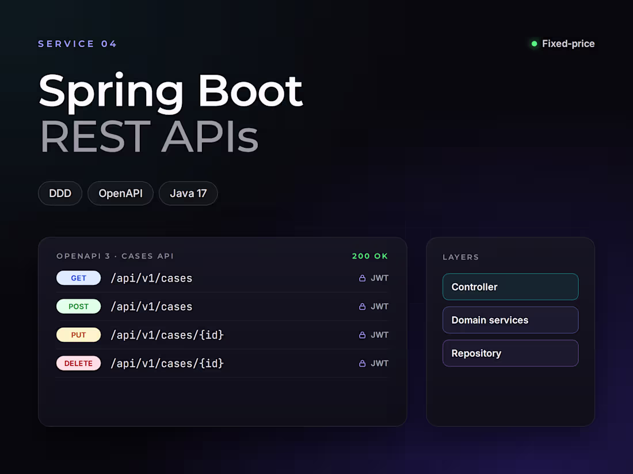Click the DELETE /api/v1/cases/{id} path

click(167, 364)
